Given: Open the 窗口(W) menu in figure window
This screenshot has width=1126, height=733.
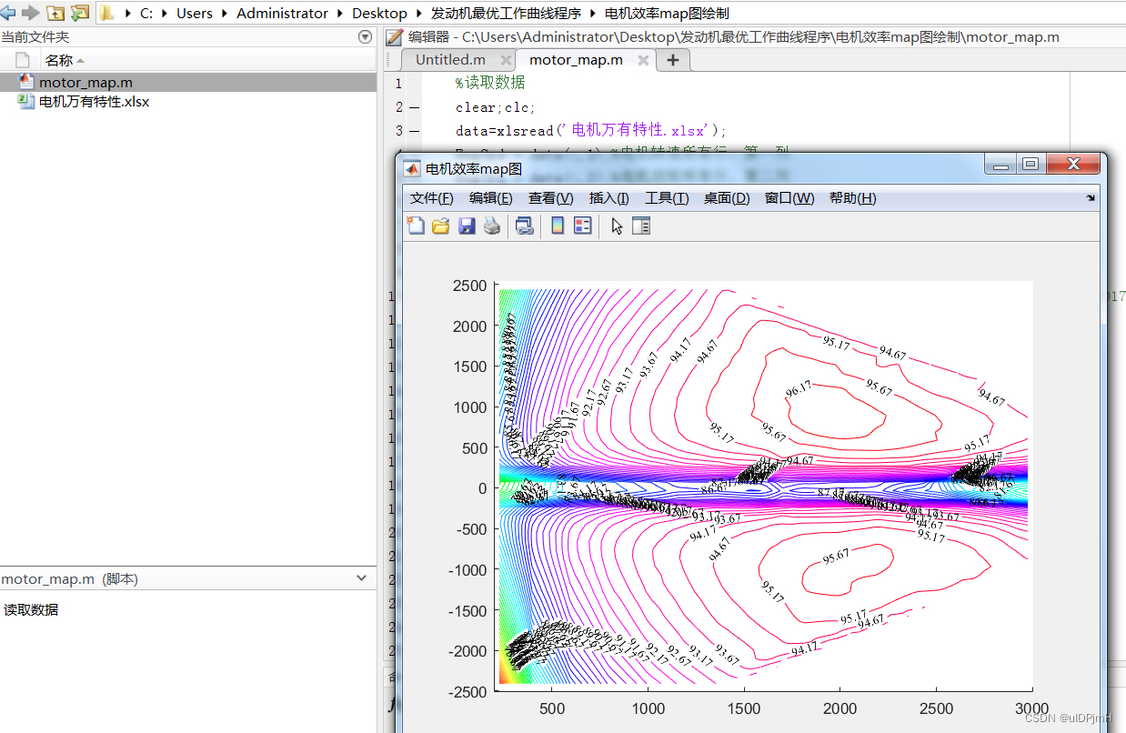Looking at the screenshot, I should (x=789, y=198).
